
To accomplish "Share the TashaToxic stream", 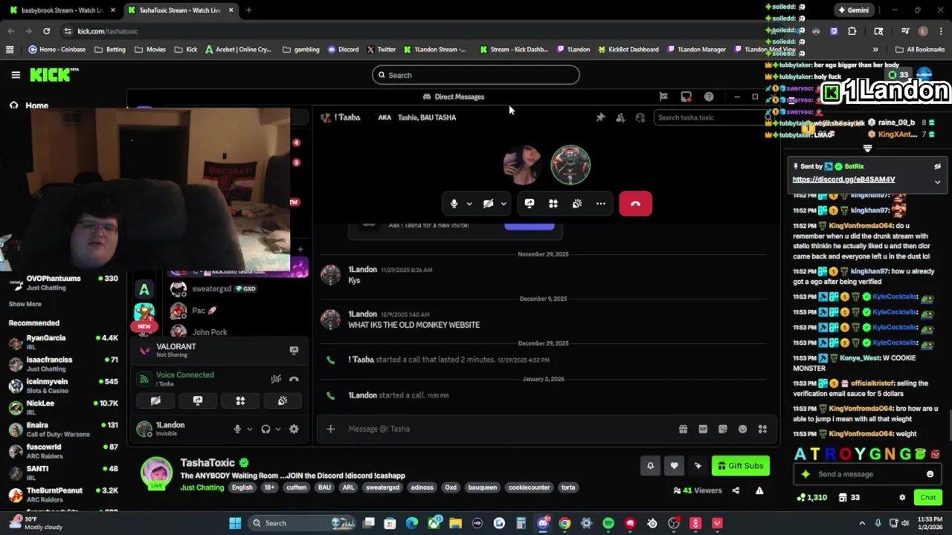I will pyautogui.click(x=736, y=490).
